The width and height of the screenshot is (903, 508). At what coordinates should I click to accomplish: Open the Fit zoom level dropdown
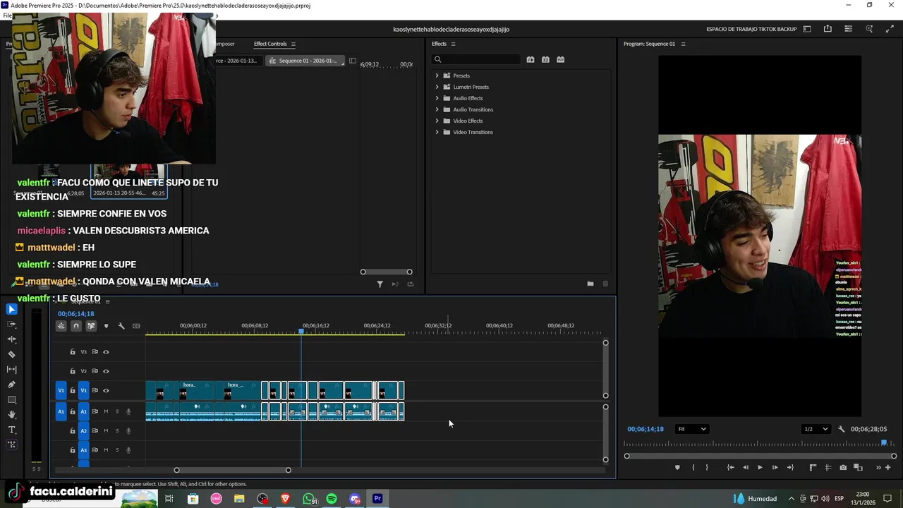coord(691,429)
